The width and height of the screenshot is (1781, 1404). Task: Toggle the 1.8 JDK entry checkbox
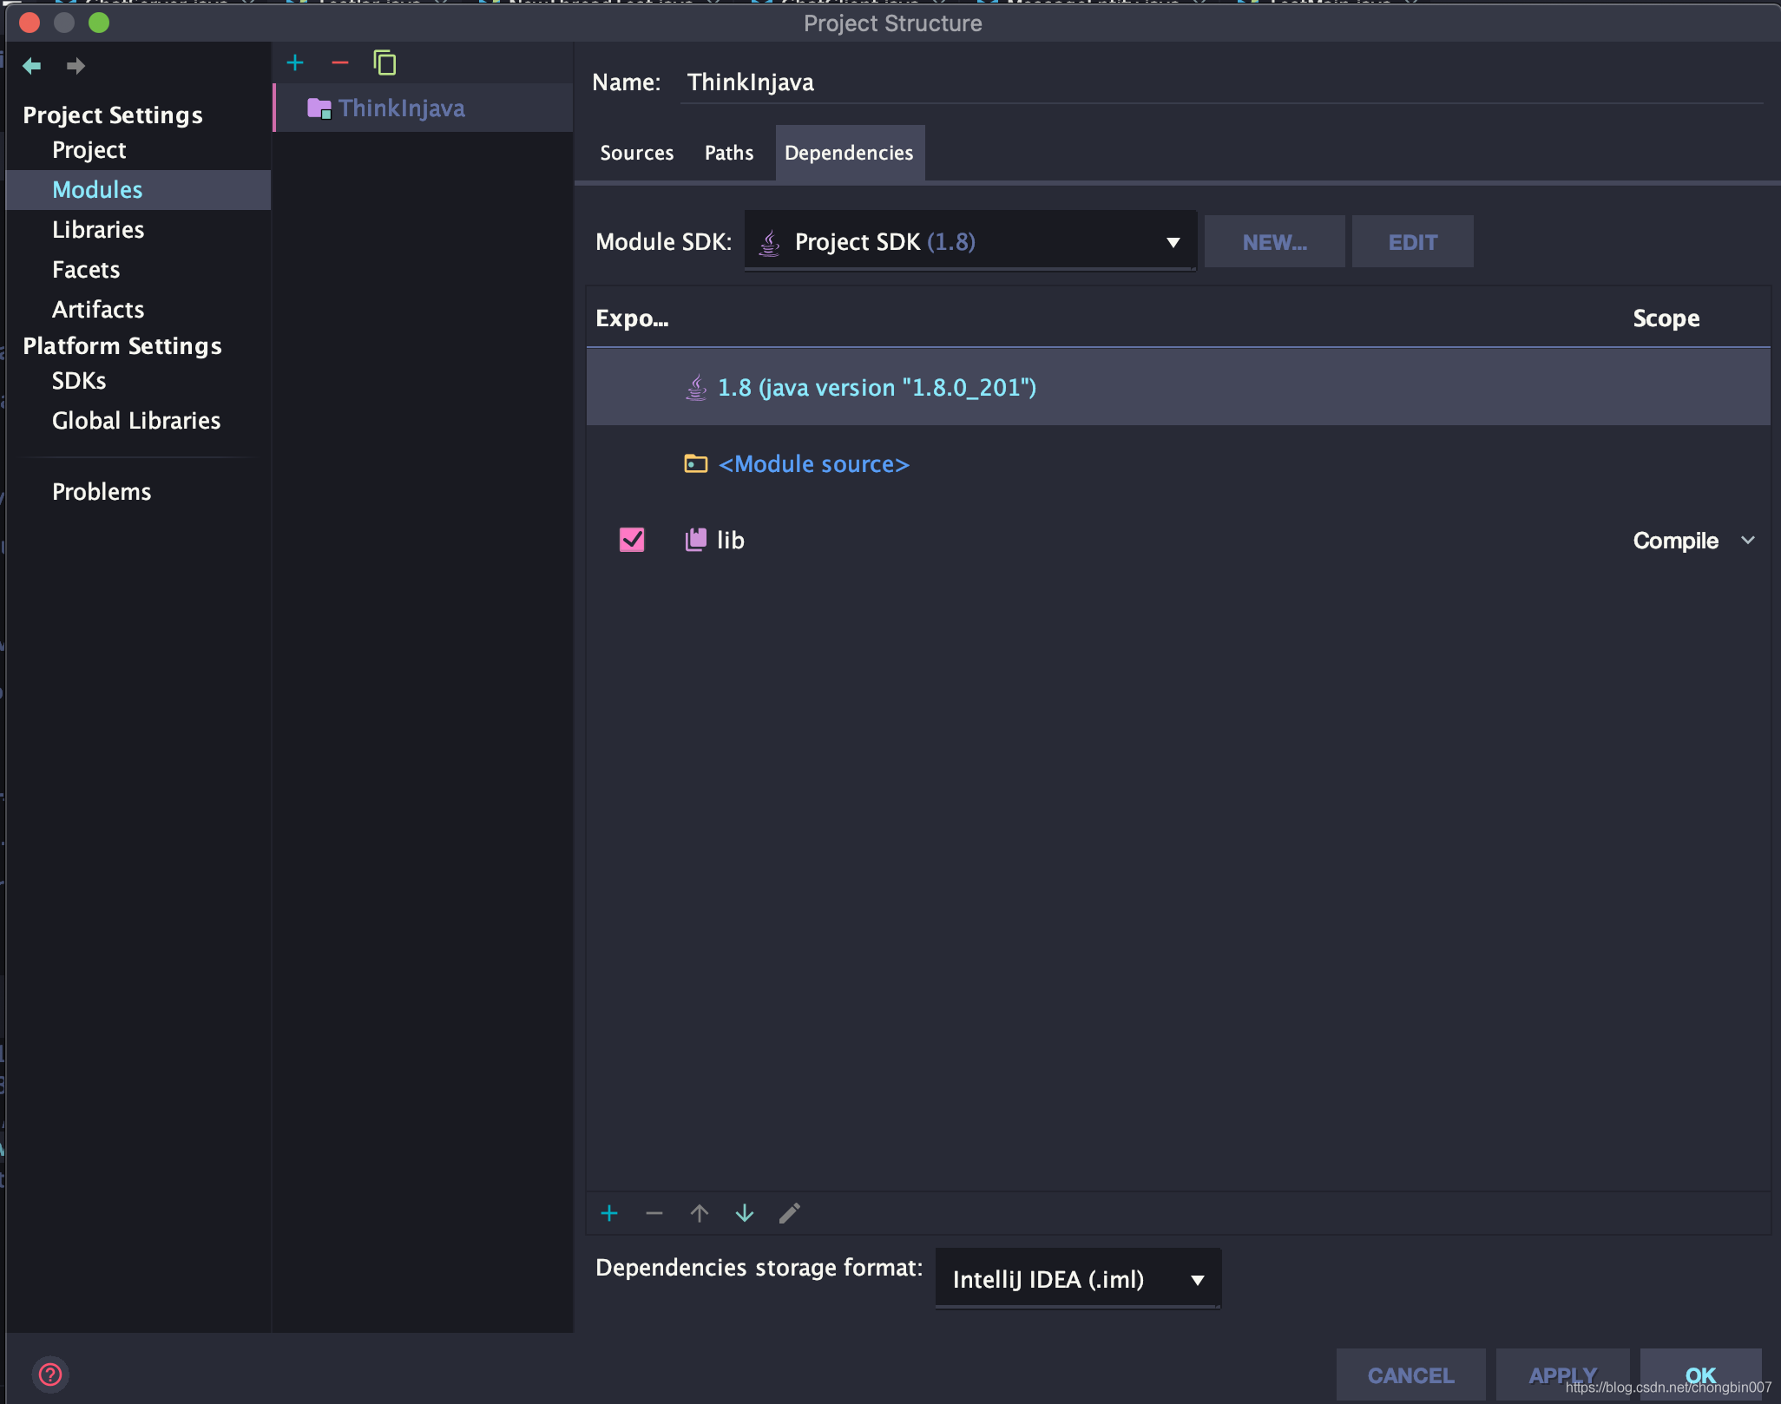[x=632, y=386]
